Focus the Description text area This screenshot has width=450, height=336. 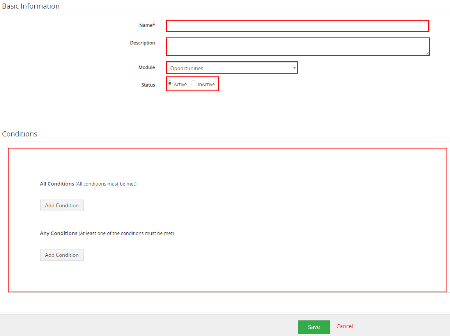[297, 46]
